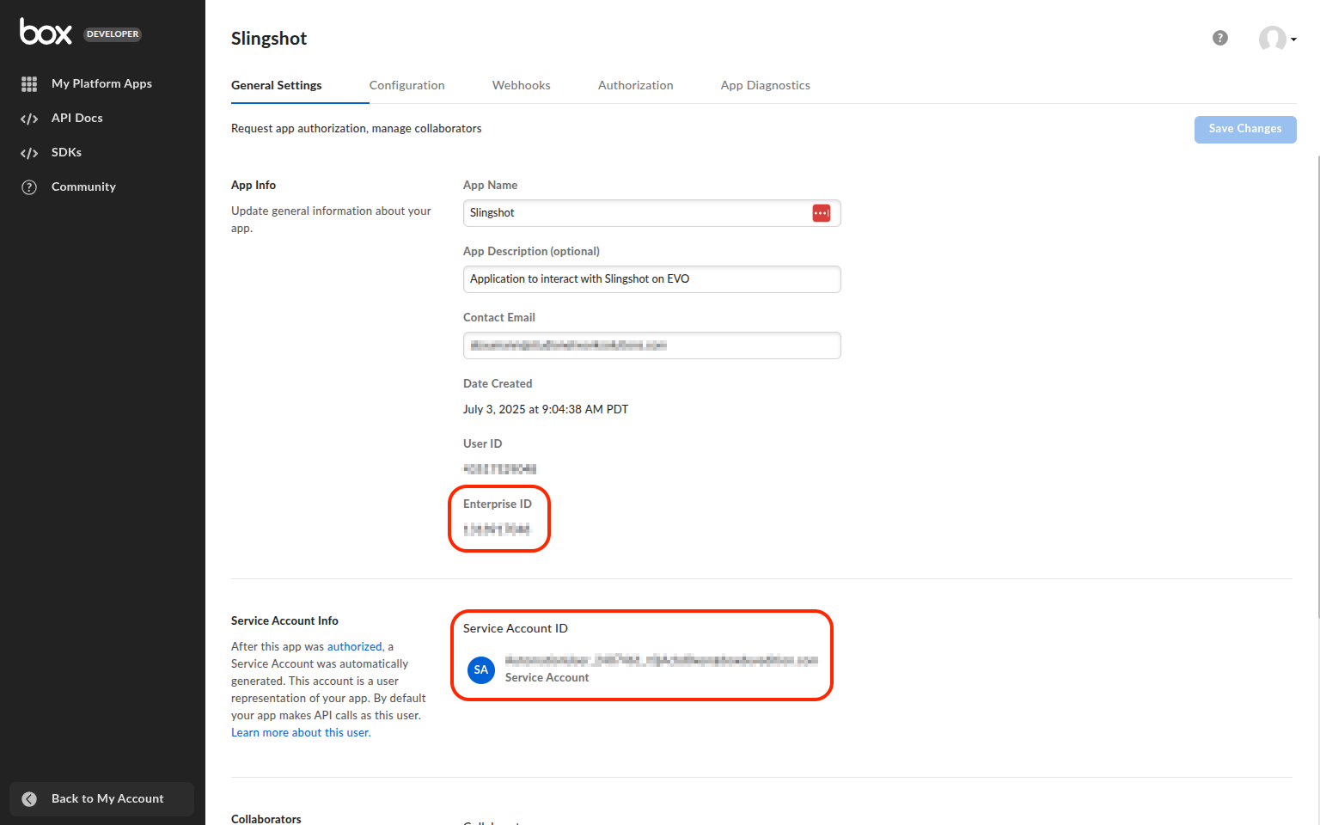Click the App Info heading
The image size is (1320, 825).
tap(254, 185)
